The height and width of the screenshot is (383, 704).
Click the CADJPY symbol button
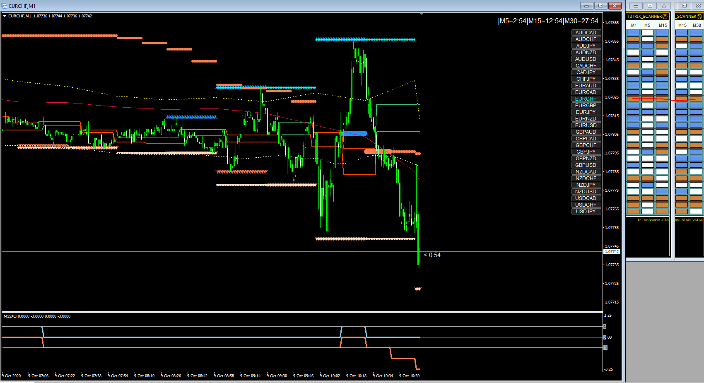click(586, 72)
